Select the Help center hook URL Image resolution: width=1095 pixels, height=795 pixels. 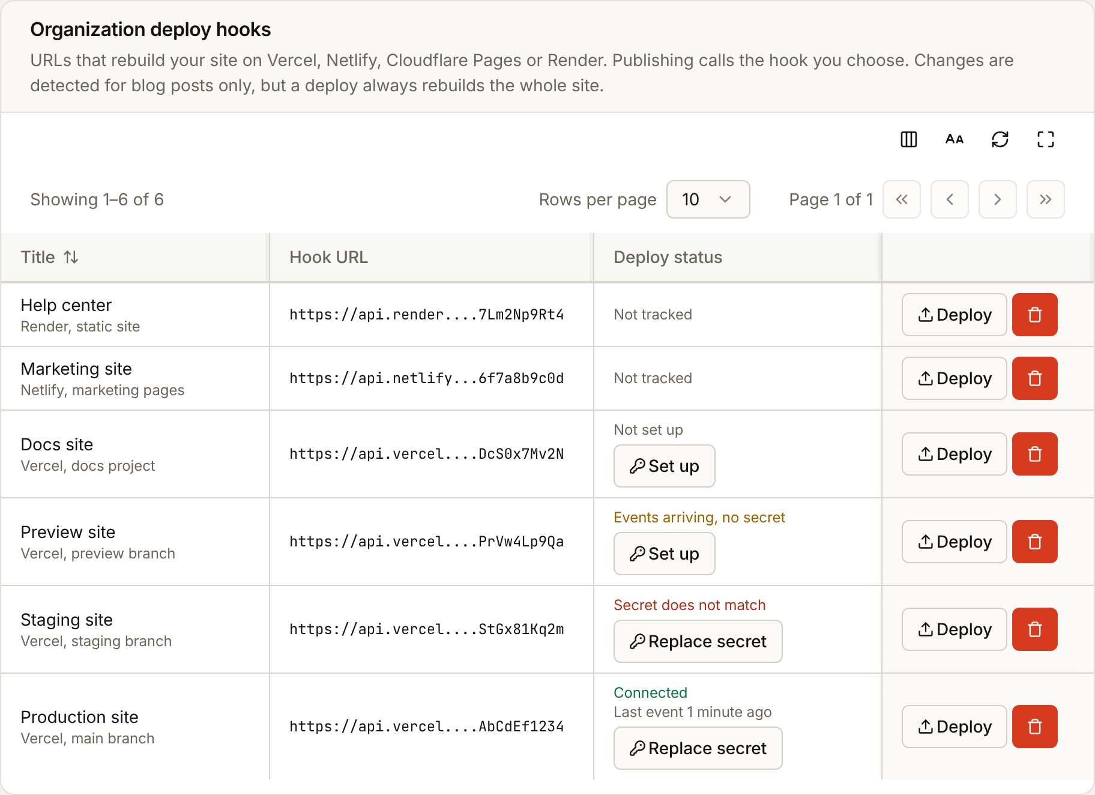pyautogui.click(x=427, y=315)
